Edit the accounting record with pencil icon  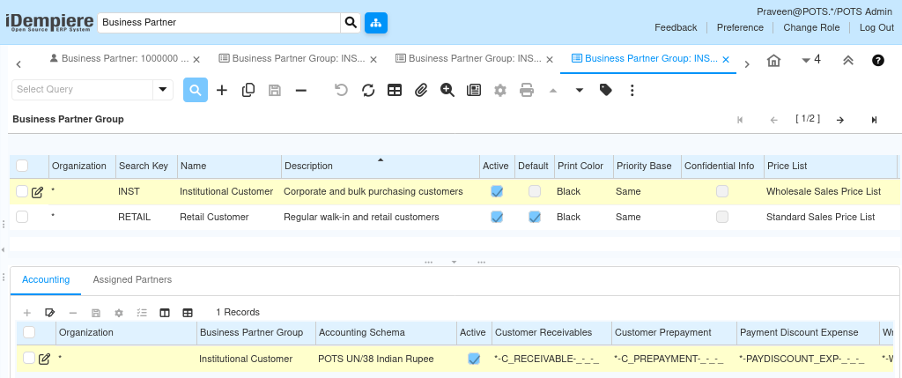pyautogui.click(x=44, y=359)
